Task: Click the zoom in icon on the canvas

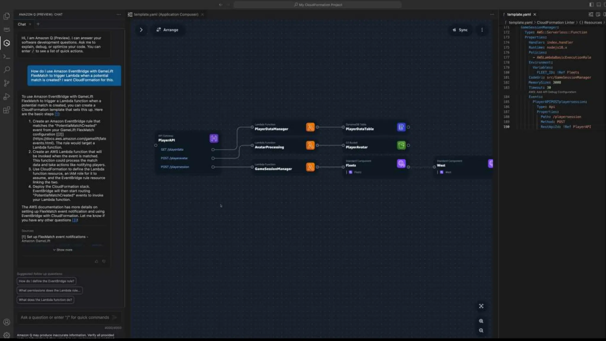Action: [481, 321]
